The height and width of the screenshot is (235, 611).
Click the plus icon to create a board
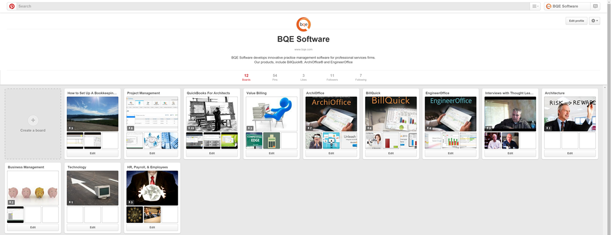[x=33, y=121]
